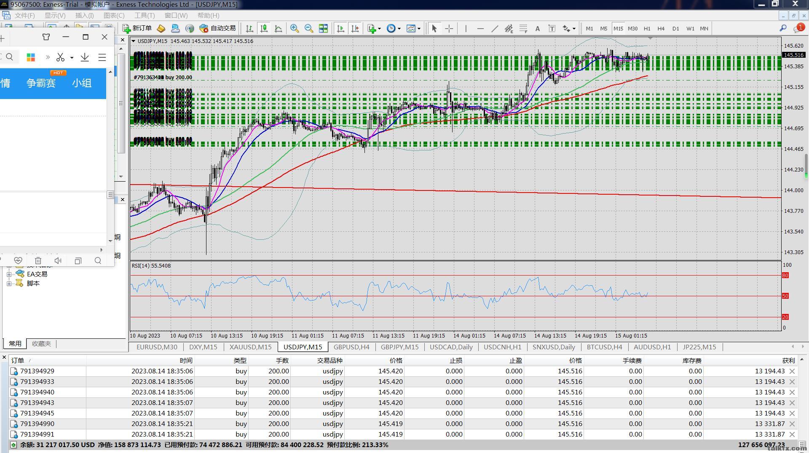The width and height of the screenshot is (809, 453).
Task: Open the 争霸赛 tab in browser window
Action: tap(41, 83)
